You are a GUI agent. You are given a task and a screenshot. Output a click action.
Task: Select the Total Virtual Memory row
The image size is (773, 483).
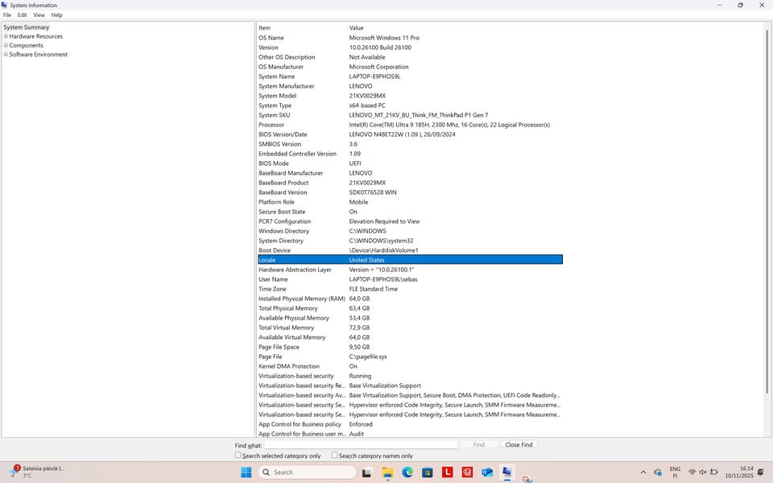410,328
